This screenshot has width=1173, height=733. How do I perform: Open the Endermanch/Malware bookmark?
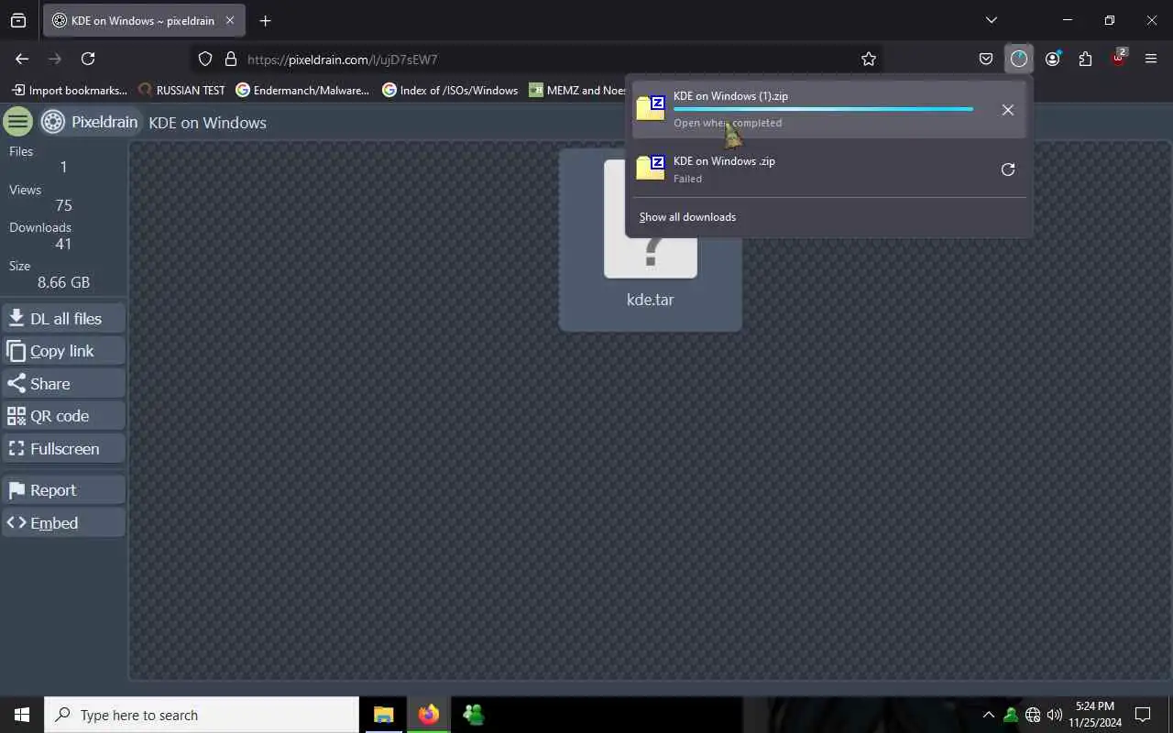pos(302,90)
